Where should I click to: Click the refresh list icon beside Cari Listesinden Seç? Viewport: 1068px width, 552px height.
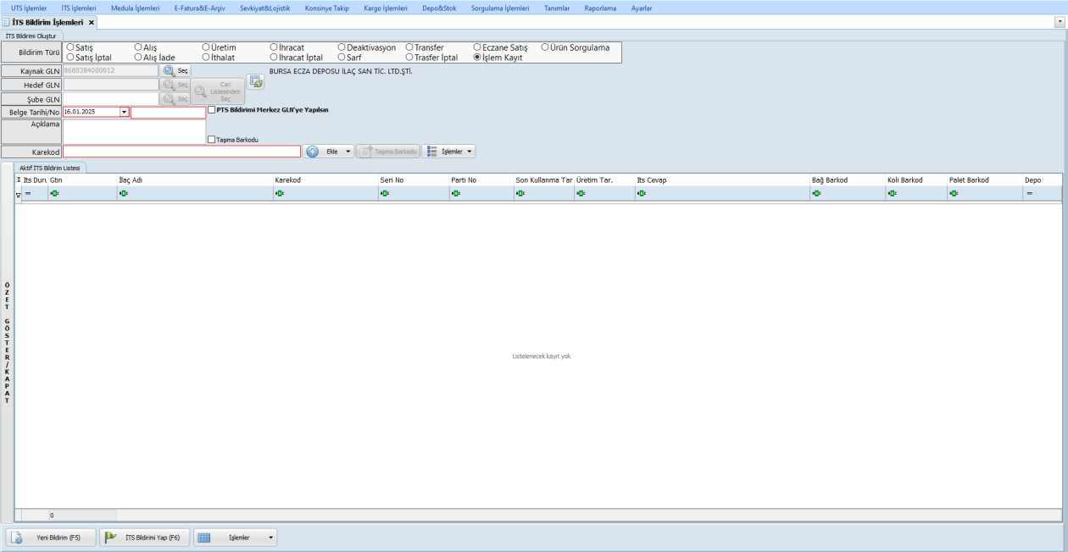[x=255, y=82]
